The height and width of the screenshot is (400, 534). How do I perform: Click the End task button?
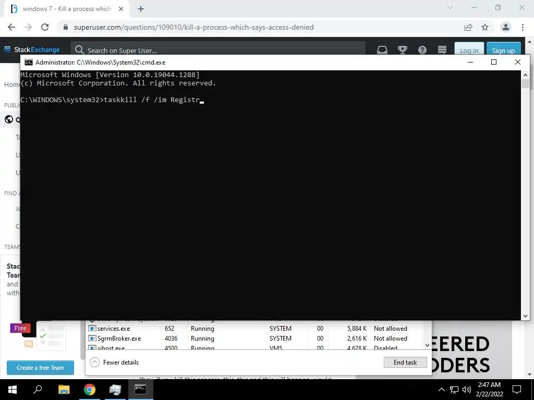click(405, 362)
